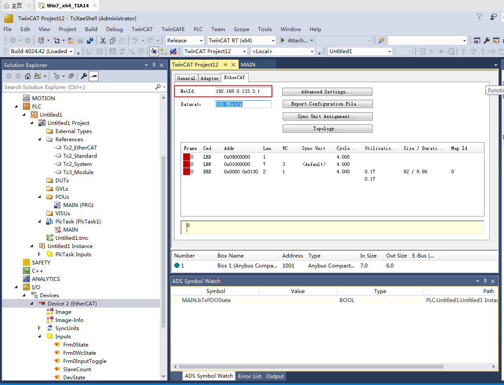
Task: Toggle Free Run crossed-eye icon
Action: click(173, 51)
